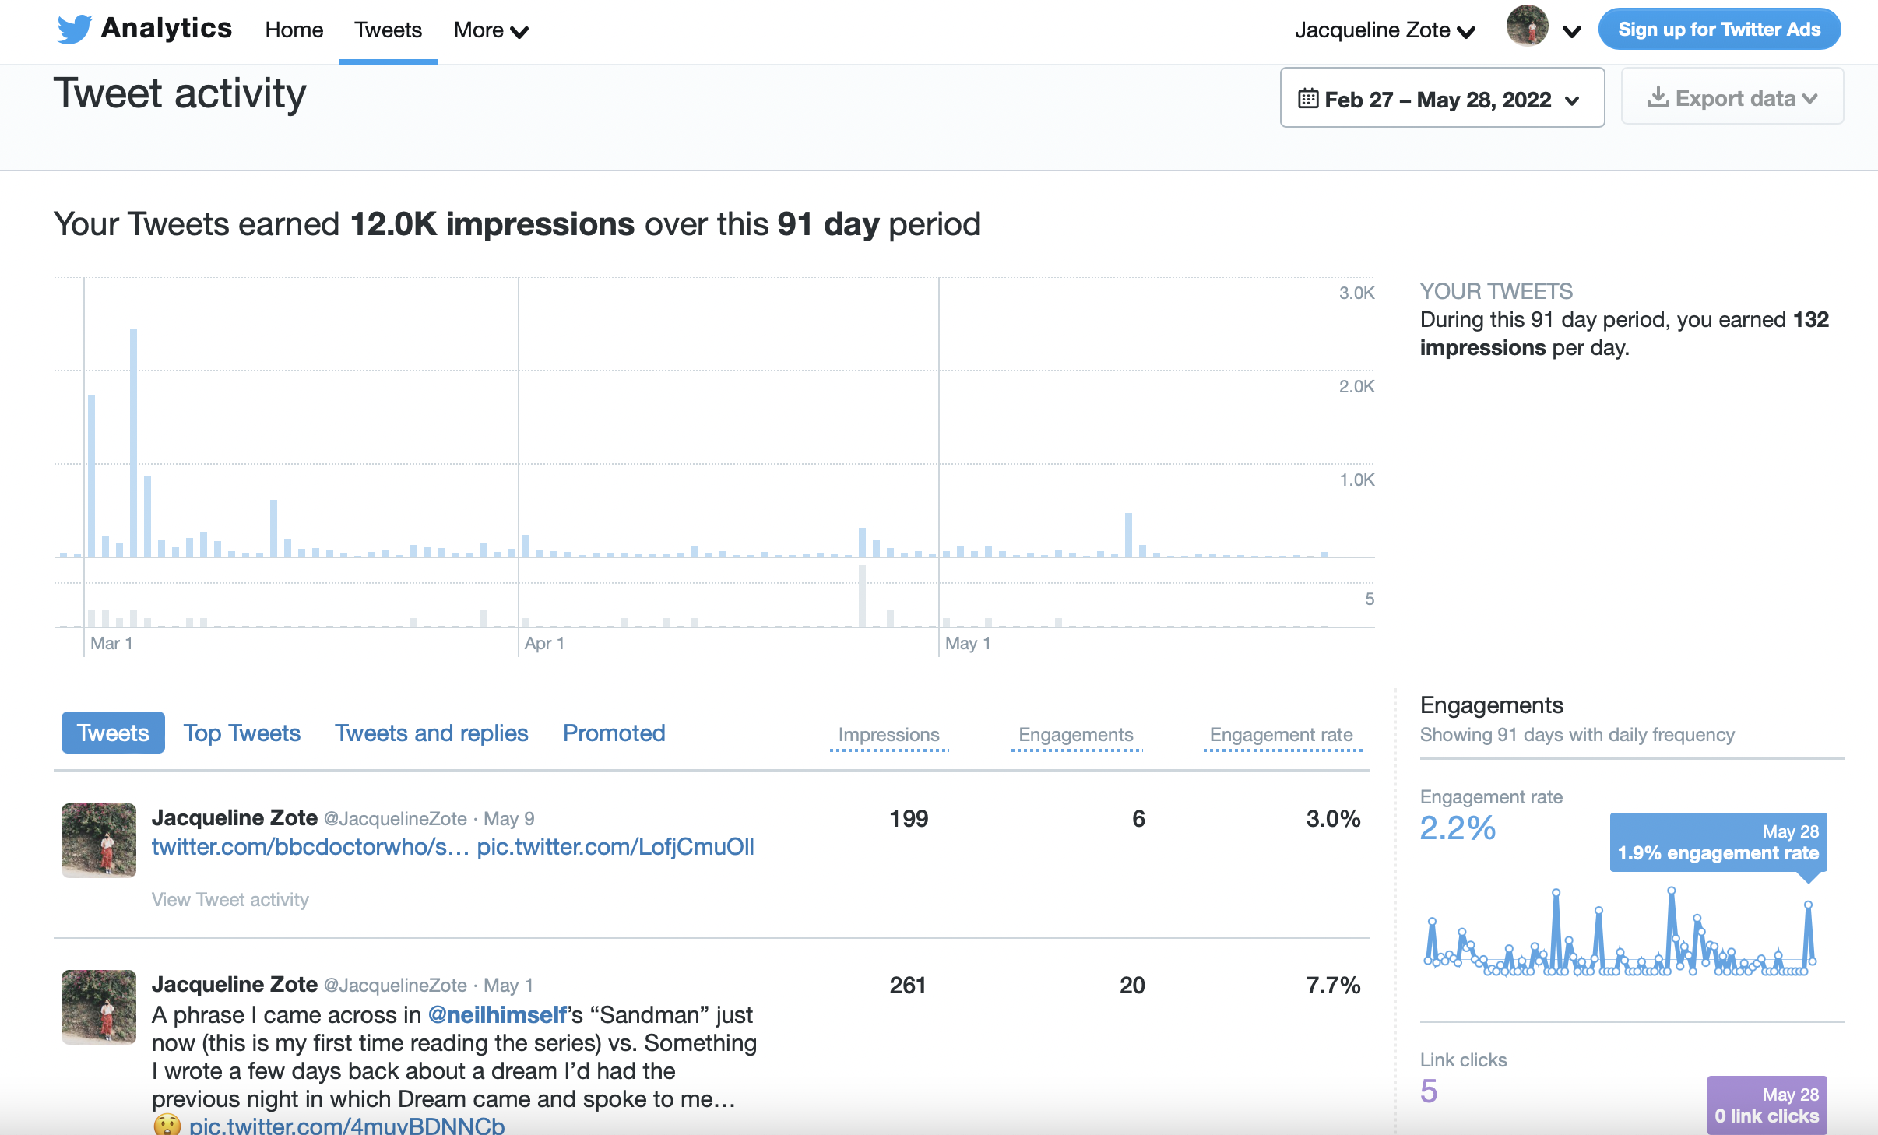The image size is (1878, 1135).
Task: Click the Twitter bird logo
Action: click(x=75, y=30)
